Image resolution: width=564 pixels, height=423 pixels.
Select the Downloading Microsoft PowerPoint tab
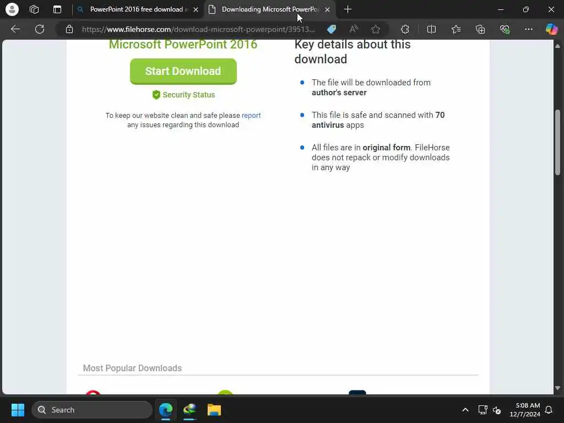coord(270,9)
